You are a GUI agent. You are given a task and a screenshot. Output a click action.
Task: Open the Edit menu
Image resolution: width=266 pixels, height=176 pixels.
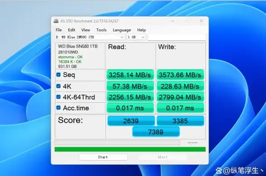(x=71, y=30)
